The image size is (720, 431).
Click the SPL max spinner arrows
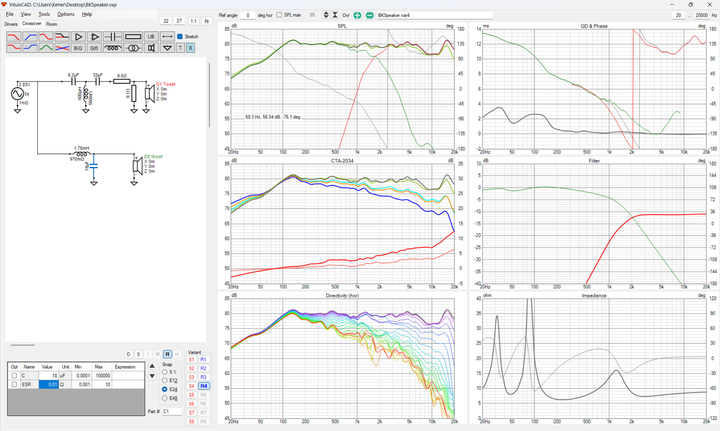(326, 15)
